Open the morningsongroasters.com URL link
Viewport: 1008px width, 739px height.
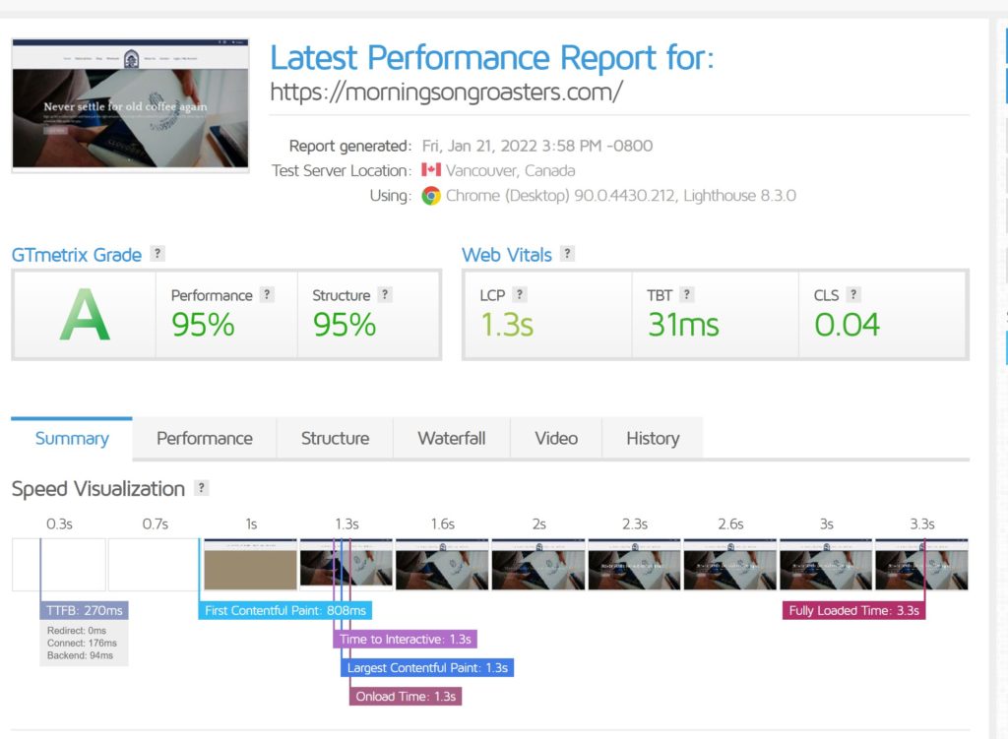pyautogui.click(x=446, y=92)
